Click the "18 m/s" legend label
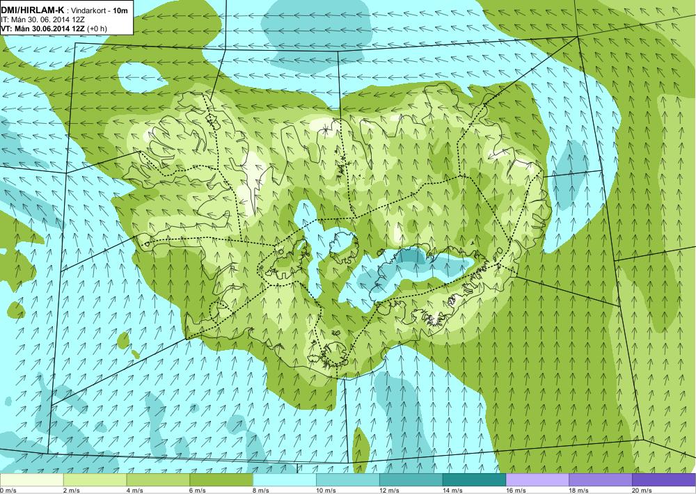This screenshot has width=696, height=494. 579,491
